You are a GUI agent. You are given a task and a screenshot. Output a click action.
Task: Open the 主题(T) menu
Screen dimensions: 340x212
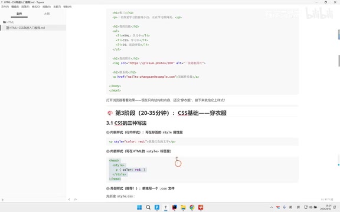57,6
